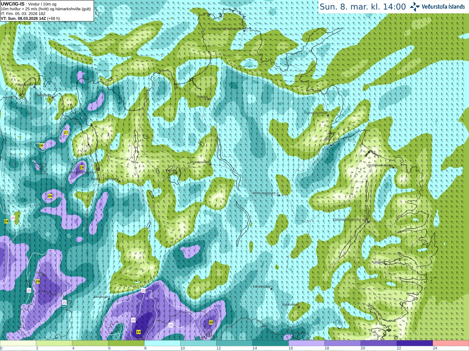Click the Egilsstaðaflugvöllur station marker

point(368,222)
